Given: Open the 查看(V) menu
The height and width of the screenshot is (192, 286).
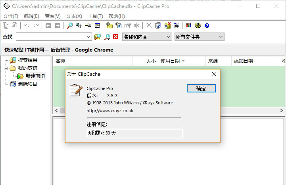Looking at the screenshot, I should tap(52, 16).
